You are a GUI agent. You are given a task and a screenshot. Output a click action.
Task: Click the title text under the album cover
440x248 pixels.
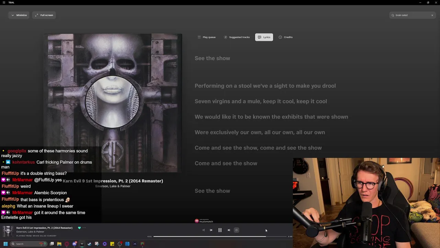(x=113, y=181)
